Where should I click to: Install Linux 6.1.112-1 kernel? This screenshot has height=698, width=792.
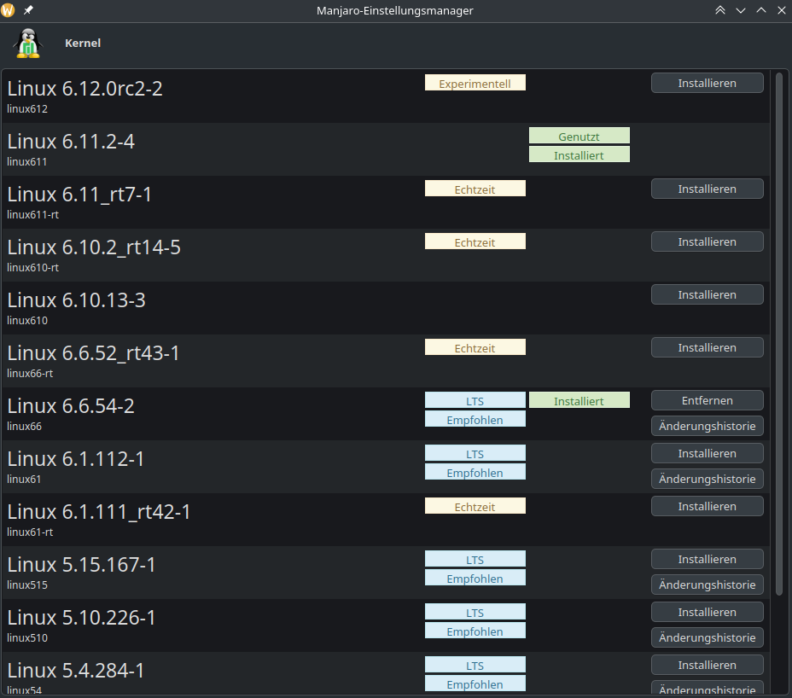click(x=708, y=453)
